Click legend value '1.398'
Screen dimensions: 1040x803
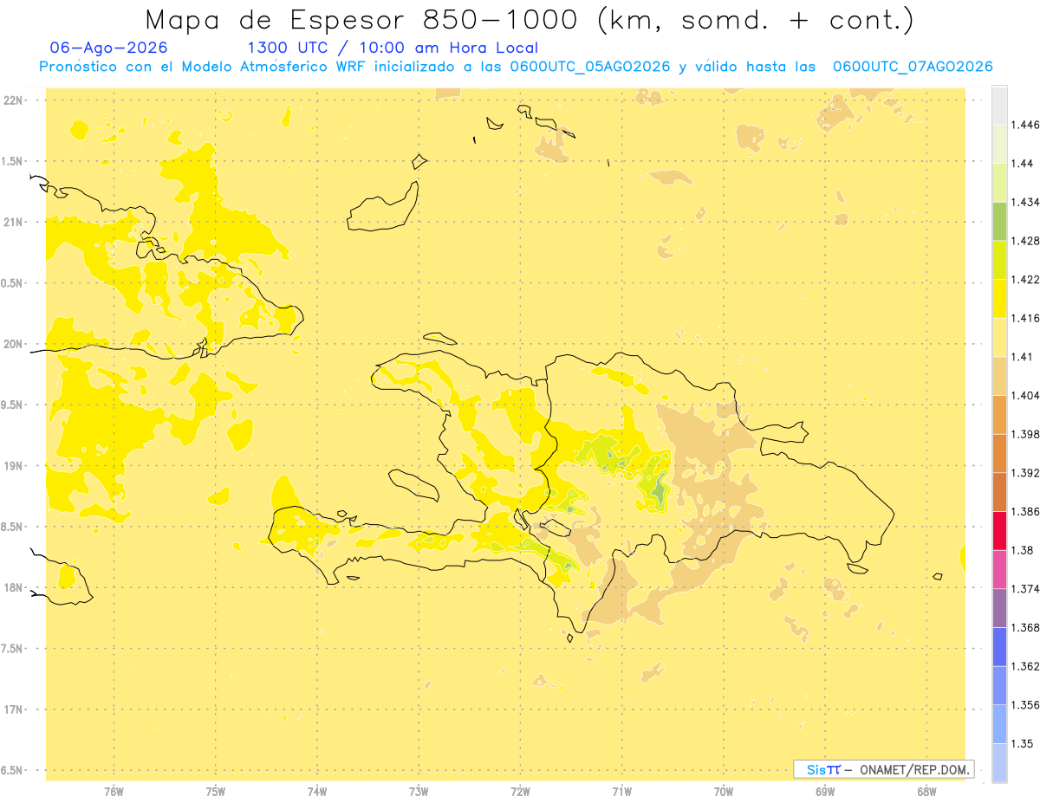(x=1024, y=434)
